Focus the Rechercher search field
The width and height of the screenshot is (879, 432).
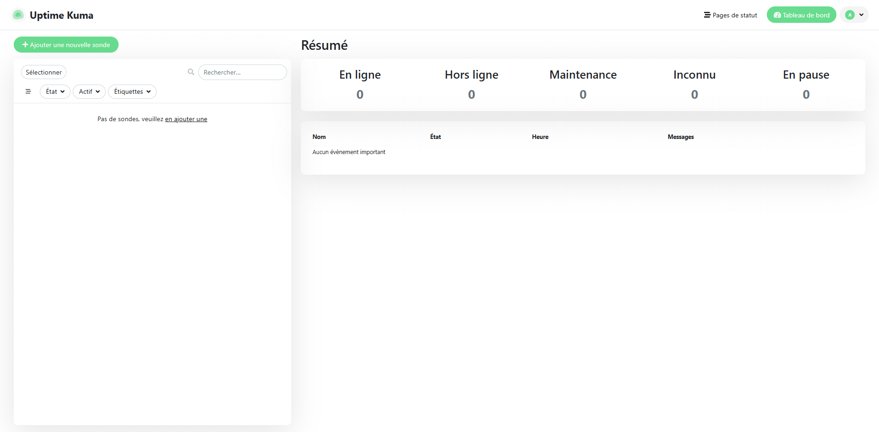tap(242, 72)
